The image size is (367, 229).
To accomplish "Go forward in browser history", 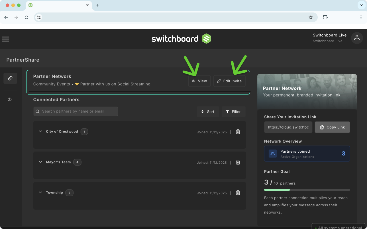I will tap(16, 17).
